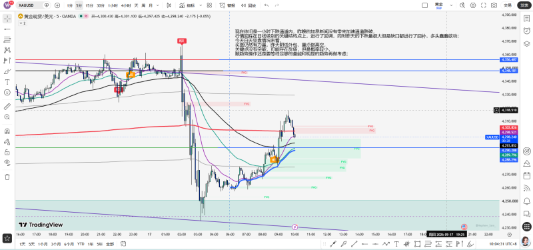Screen dimensions: 533x250
Task: Toggle lock all drawings
Action: coord(7,152)
